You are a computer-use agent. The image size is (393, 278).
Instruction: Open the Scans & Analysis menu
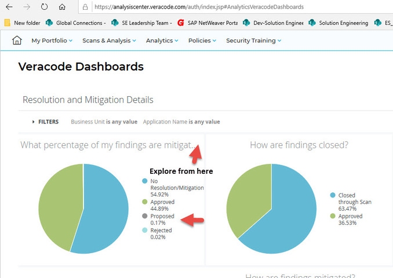110,41
